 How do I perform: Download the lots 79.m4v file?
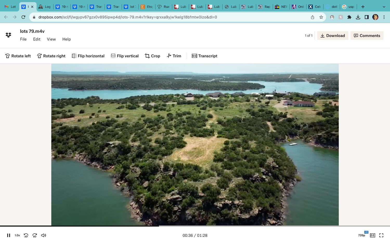(x=333, y=36)
